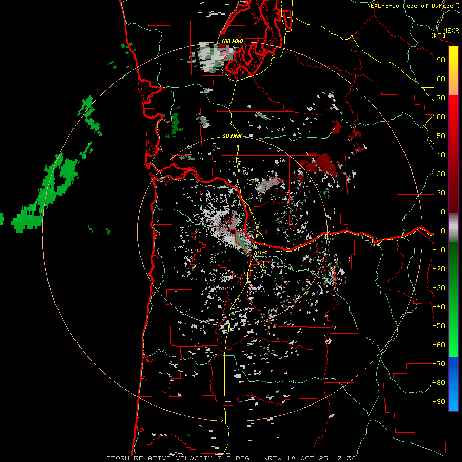Viewport: 462px width, 462px height.
Task: Select the orange segment of the color bar
Action: (x=453, y=86)
